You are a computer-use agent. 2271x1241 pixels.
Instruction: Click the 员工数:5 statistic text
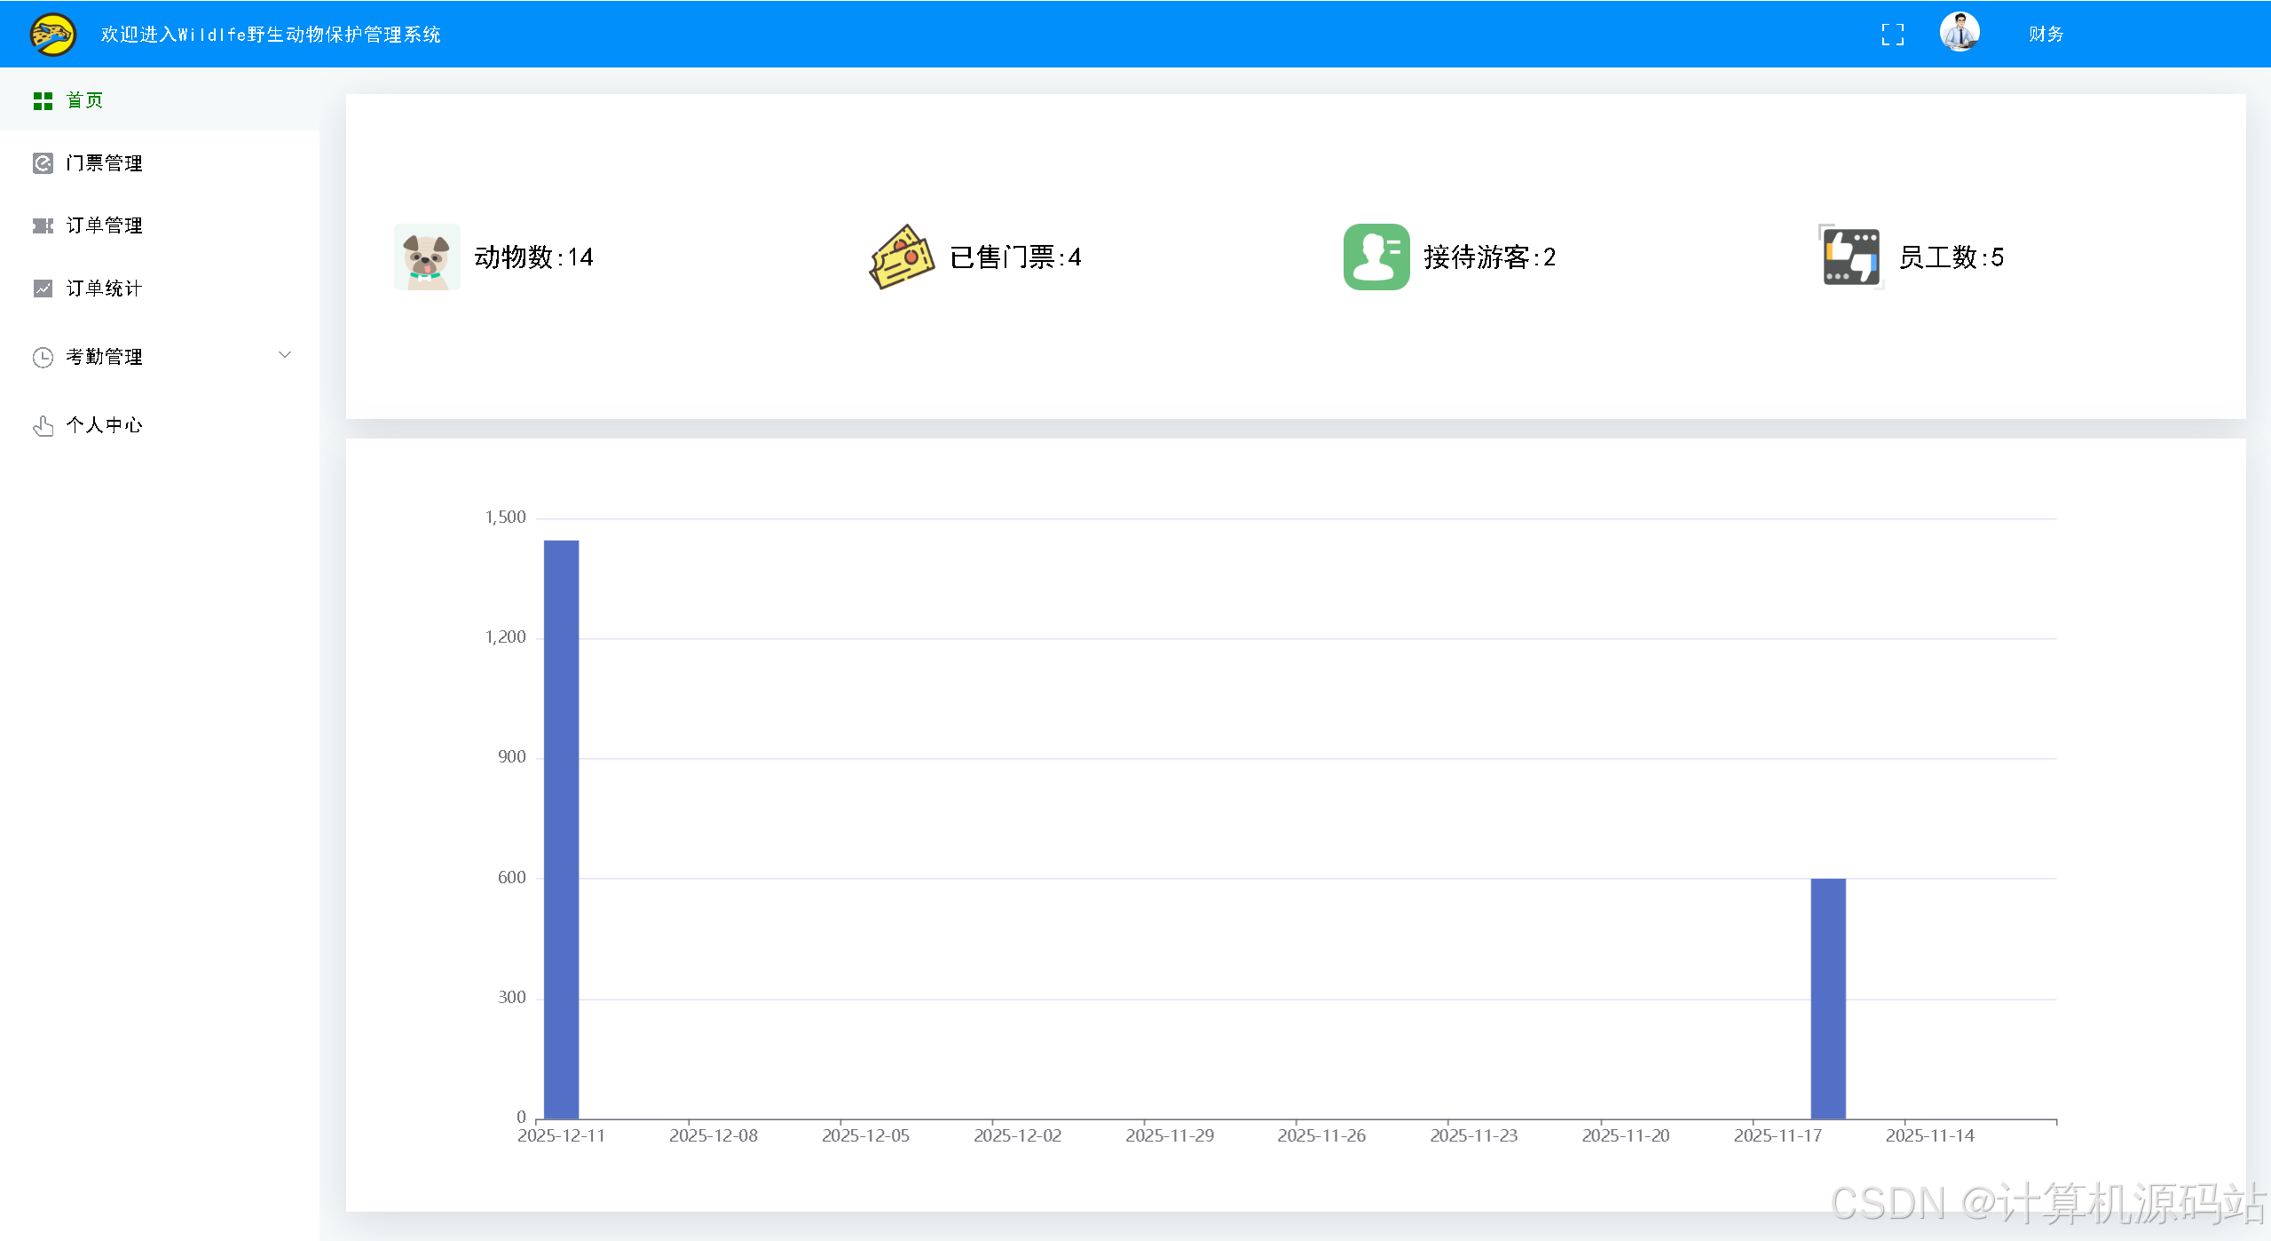[x=1951, y=257]
